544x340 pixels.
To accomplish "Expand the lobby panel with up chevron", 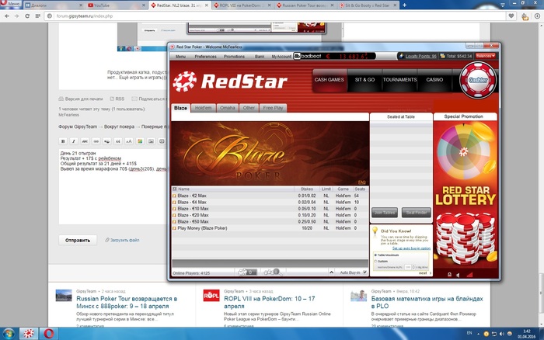I will [331, 272].
